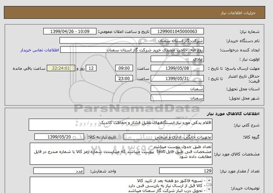Click the unit of measure field عدد
Screen dimensions: 273x193
point(58,171)
